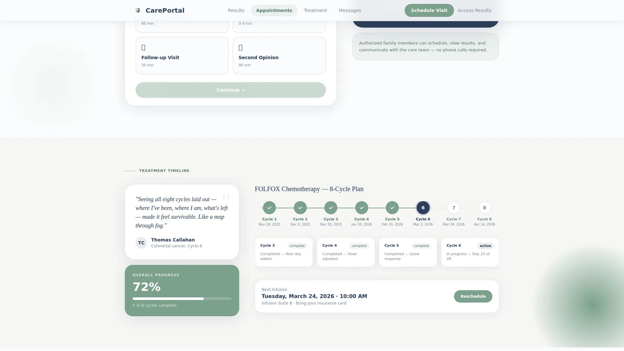Click the complete badge on Cycle 5 card
The width and height of the screenshot is (624, 351).
(x=421, y=246)
